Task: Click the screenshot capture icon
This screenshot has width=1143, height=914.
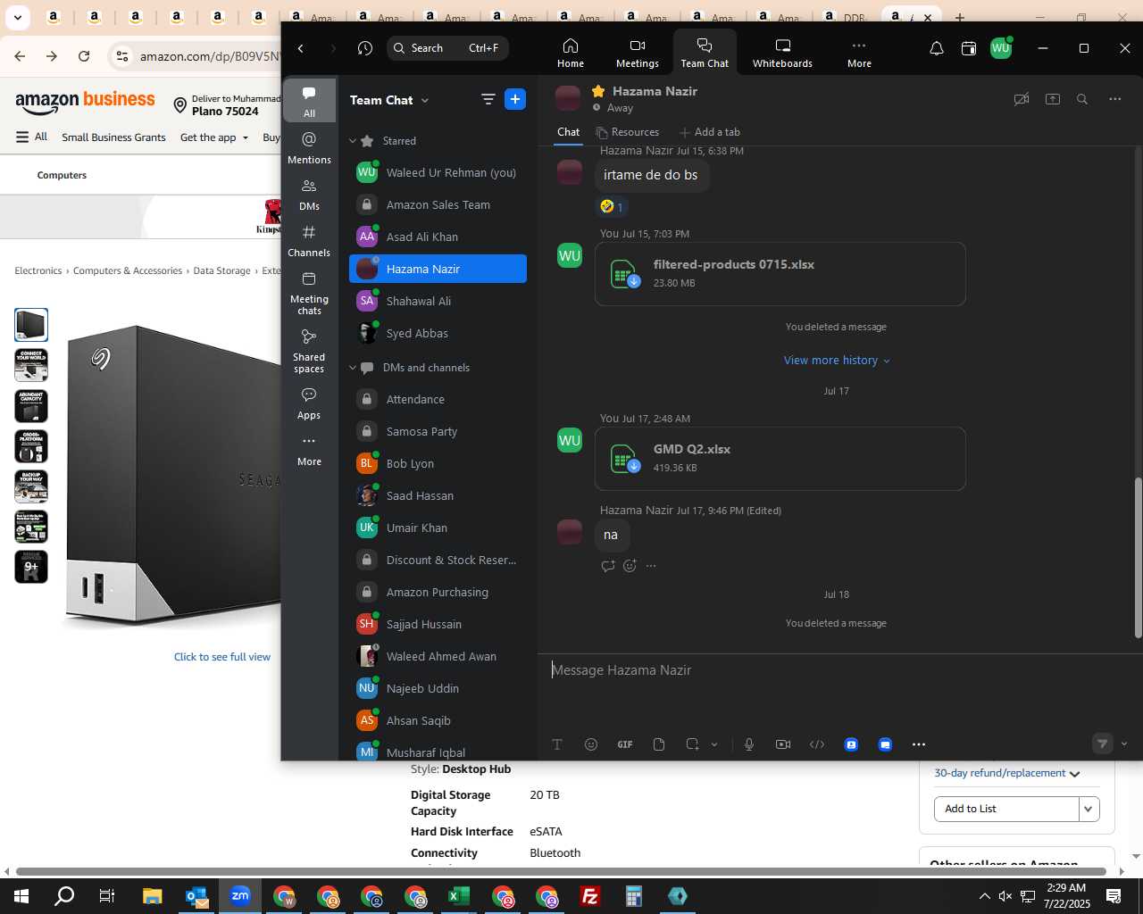Action: coord(692,744)
